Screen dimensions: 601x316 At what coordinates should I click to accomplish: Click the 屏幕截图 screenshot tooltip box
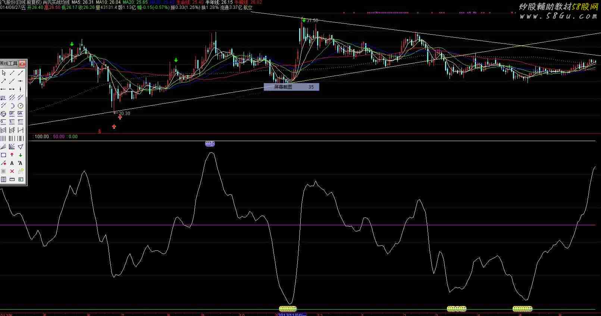click(x=291, y=87)
